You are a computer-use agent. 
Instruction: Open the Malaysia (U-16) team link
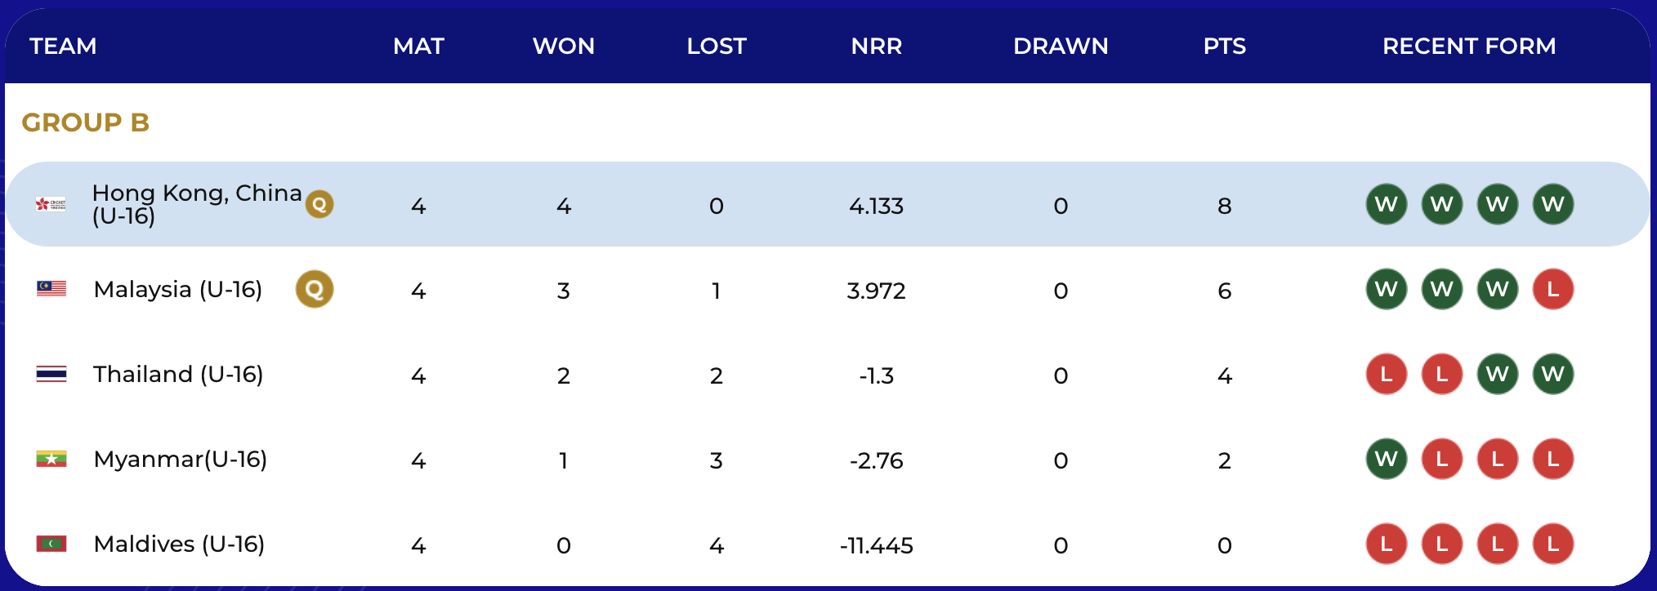178,289
